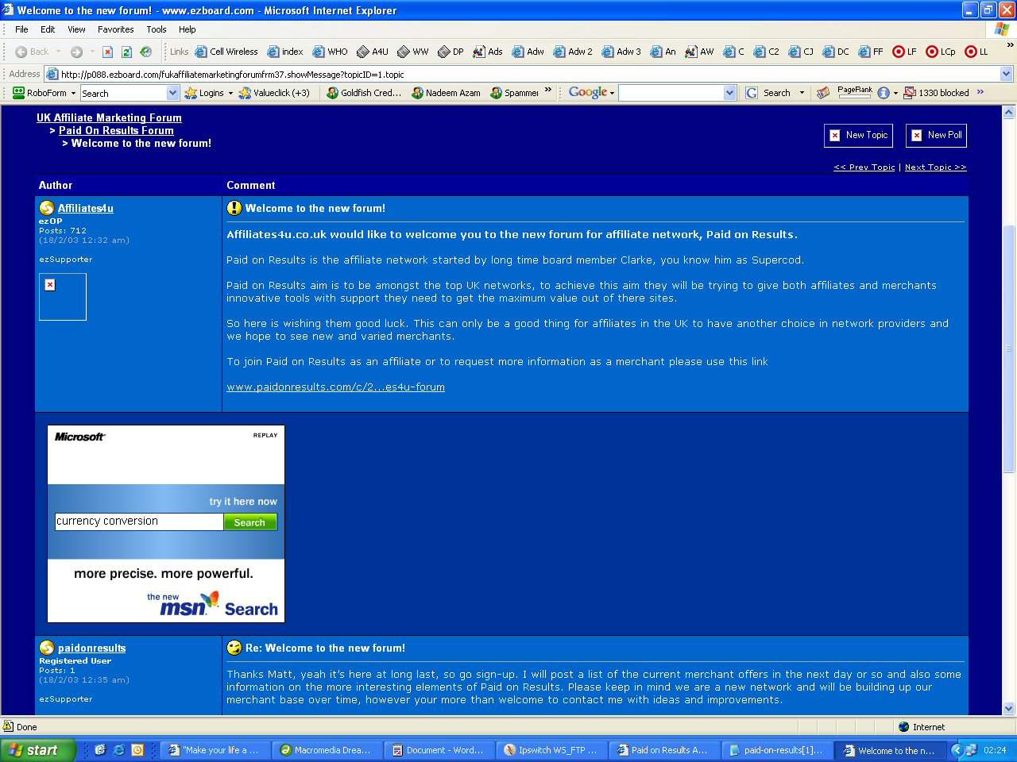The image size is (1017, 762).
Task: Click the Google News icon in toolbar
Action: [x=823, y=93]
